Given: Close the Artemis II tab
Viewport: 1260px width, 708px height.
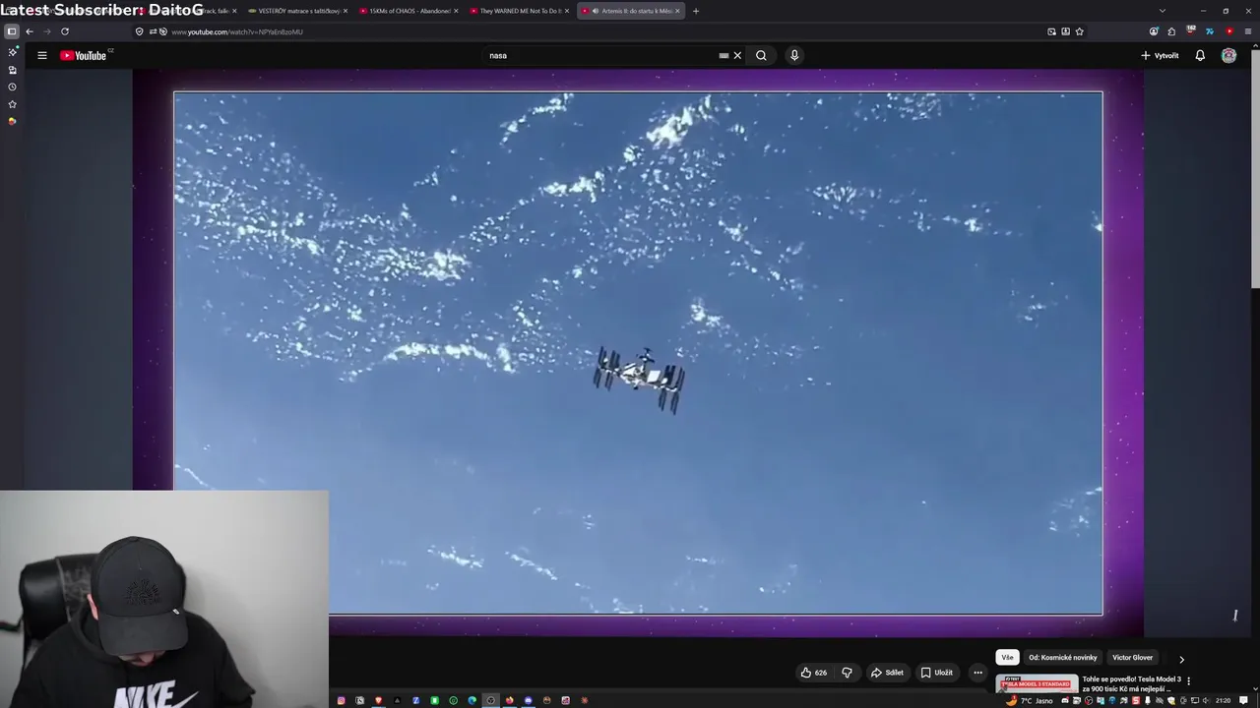Looking at the screenshot, I should pyautogui.click(x=677, y=11).
